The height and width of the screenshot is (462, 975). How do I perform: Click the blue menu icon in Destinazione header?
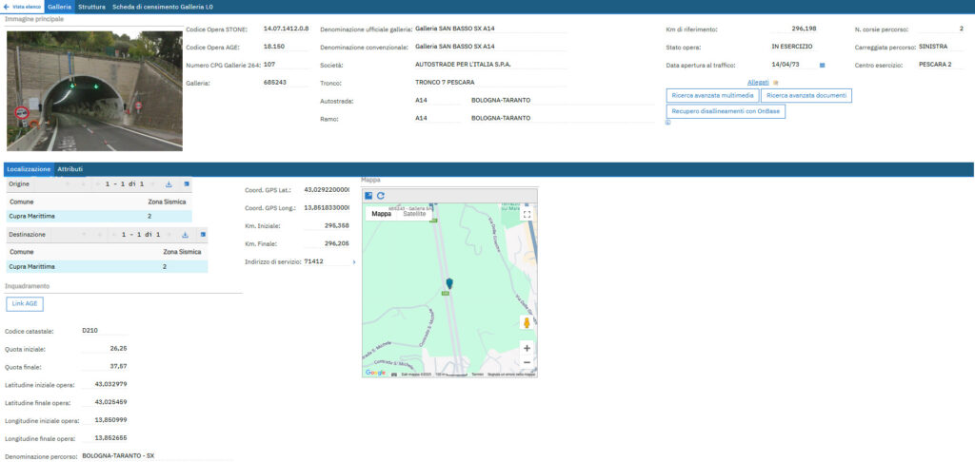(x=203, y=235)
